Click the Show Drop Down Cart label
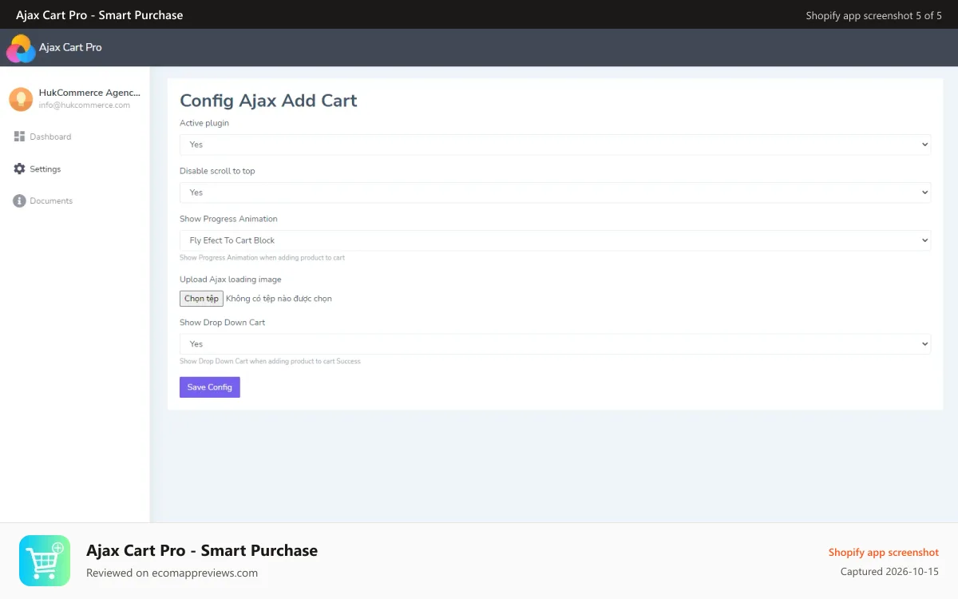The image size is (958, 599). click(223, 323)
